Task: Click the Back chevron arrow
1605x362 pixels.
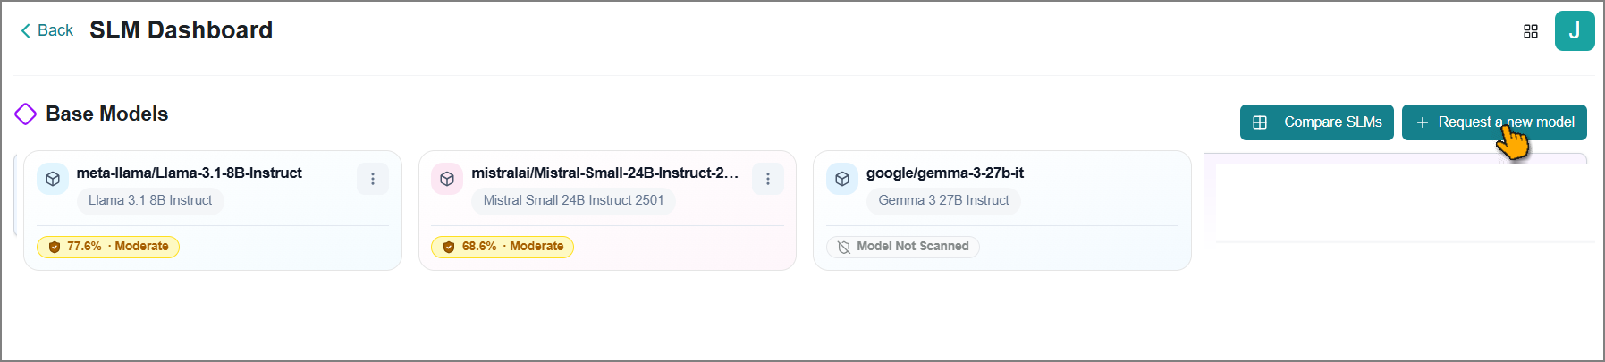Action: [x=25, y=31]
